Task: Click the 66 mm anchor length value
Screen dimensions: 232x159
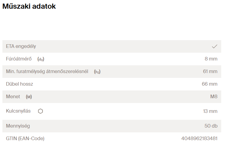Action: pyautogui.click(x=210, y=84)
